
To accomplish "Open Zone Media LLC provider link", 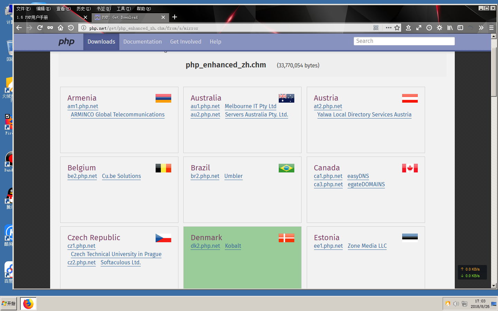I will pyautogui.click(x=367, y=246).
